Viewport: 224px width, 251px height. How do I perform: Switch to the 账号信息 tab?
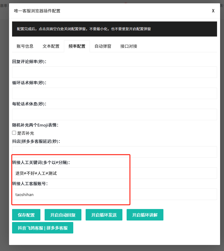tap(25, 46)
